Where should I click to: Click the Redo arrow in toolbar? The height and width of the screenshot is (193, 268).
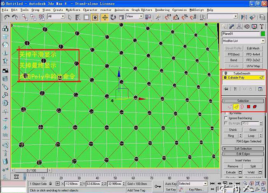[15, 17]
